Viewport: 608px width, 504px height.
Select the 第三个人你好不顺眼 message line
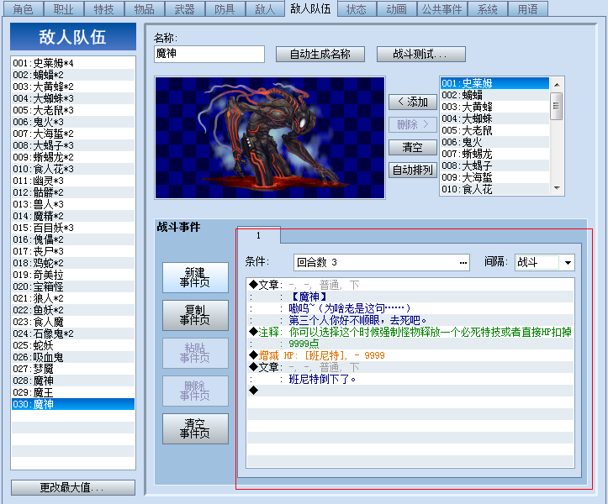point(410,320)
